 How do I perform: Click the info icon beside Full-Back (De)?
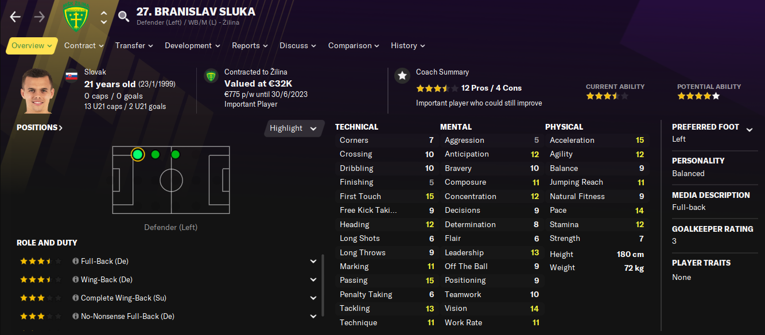(75, 261)
